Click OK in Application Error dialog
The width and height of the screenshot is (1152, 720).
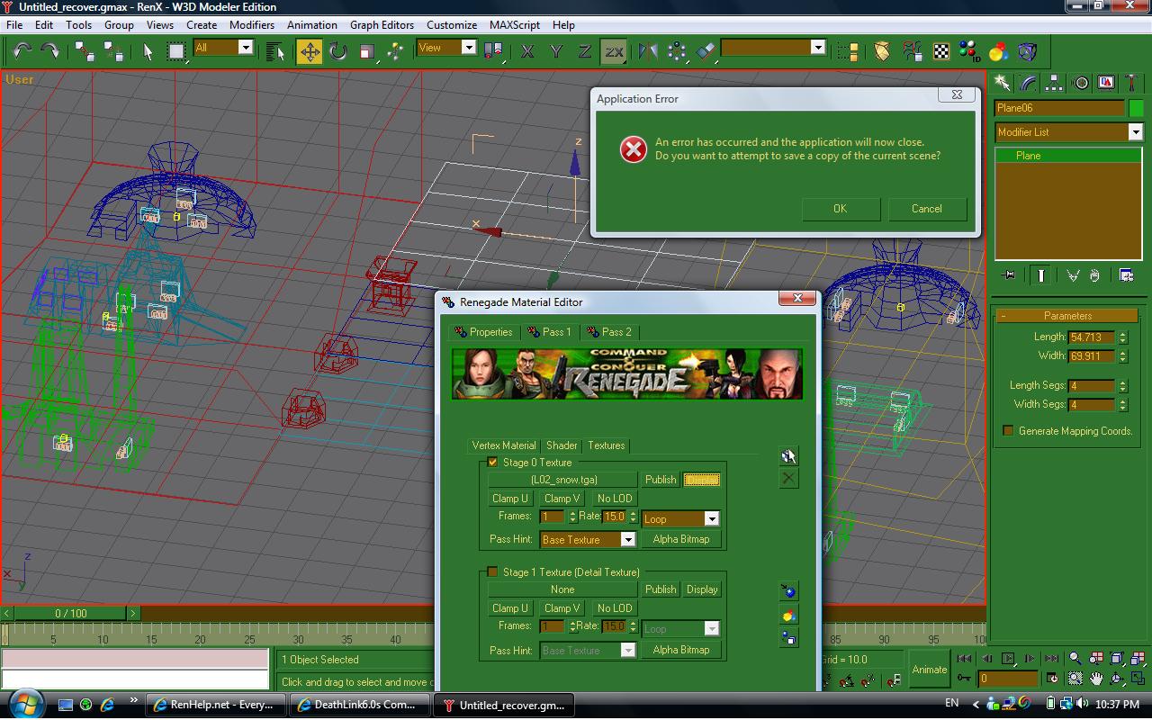tap(840, 209)
